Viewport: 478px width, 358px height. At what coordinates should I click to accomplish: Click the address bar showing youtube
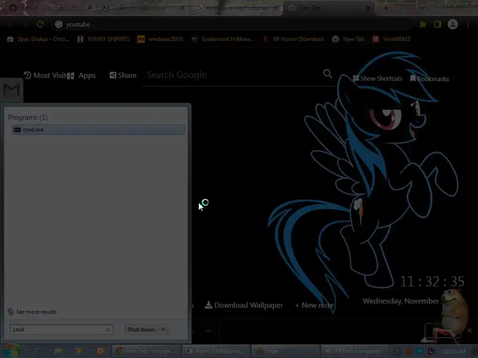click(x=232, y=24)
